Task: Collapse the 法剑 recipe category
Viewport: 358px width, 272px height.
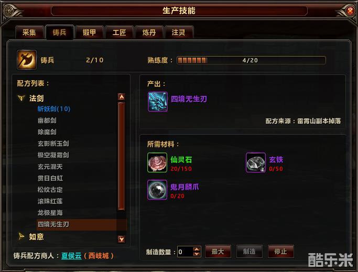Action: (x=21, y=98)
